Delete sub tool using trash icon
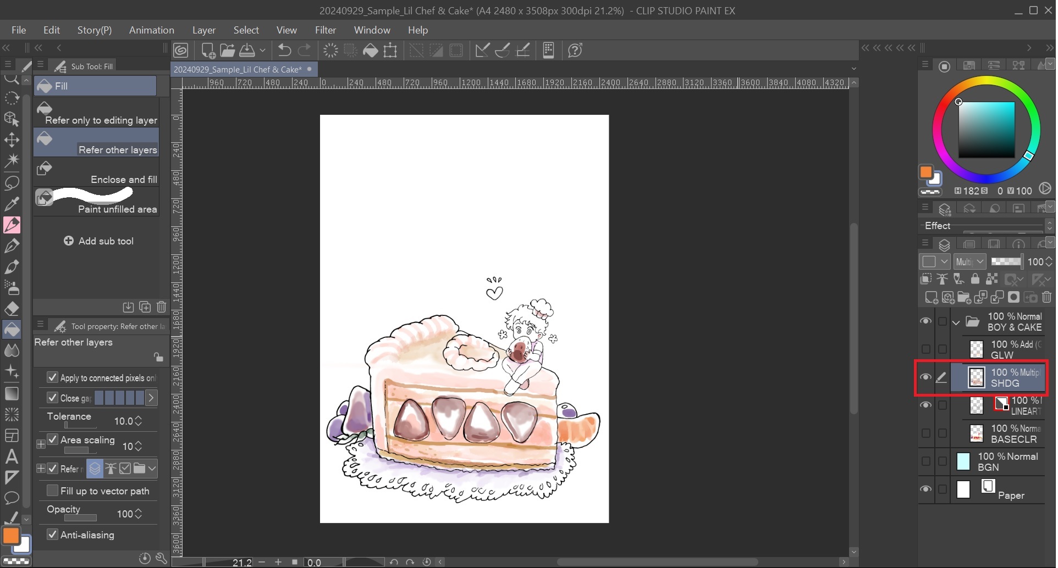 (161, 307)
